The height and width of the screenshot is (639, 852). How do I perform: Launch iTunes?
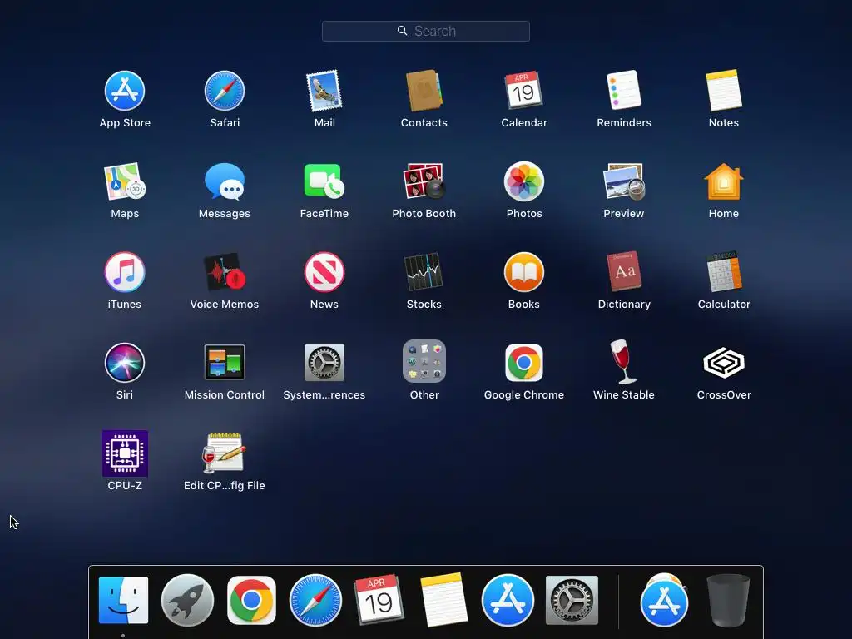click(125, 272)
